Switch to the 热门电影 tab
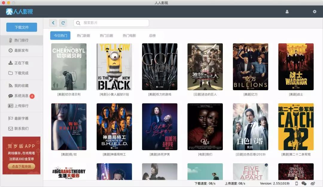This screenshot has height=187, width=323. coord(129,36)
